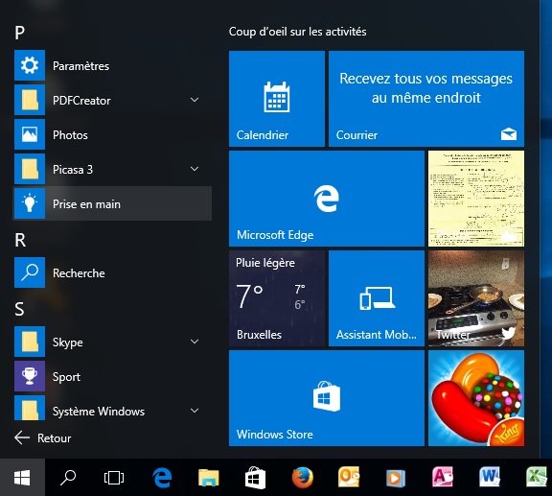Launch the Photos app icon

(30, 134)
